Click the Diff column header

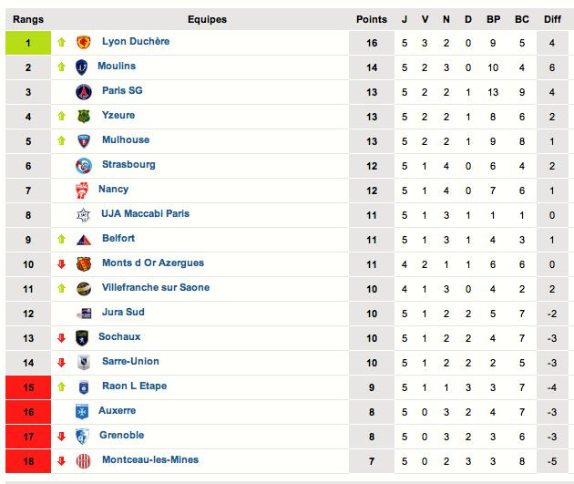[x=552, y=19]
